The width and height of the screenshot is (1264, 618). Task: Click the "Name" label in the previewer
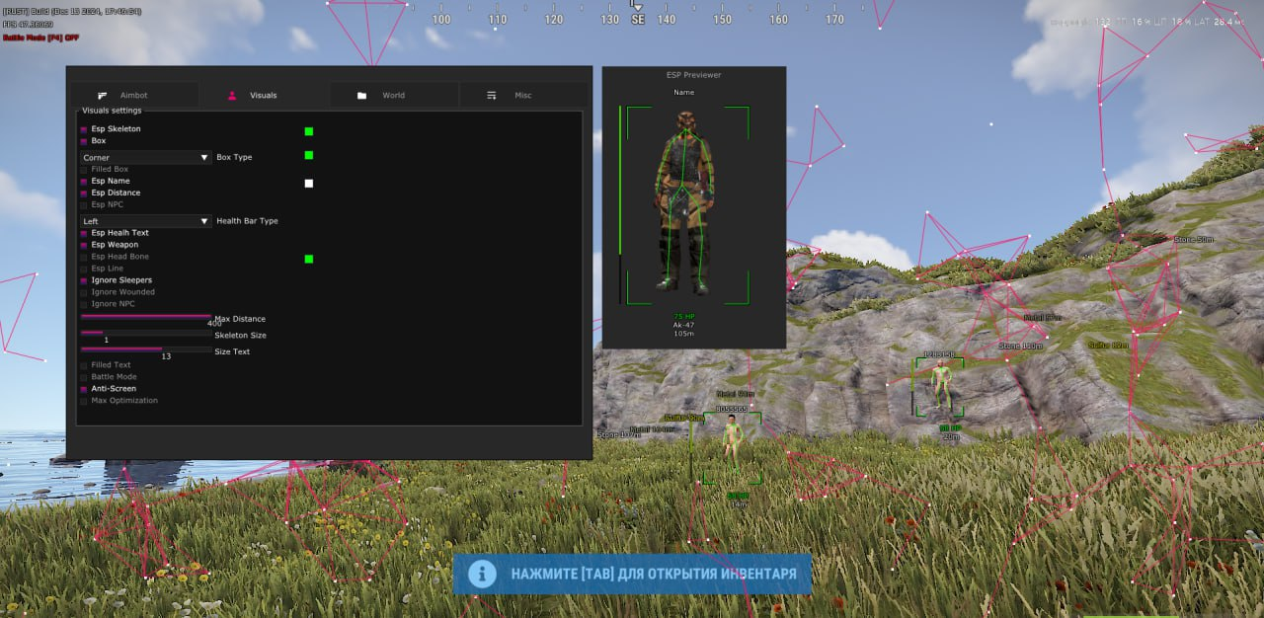point(684,93)
